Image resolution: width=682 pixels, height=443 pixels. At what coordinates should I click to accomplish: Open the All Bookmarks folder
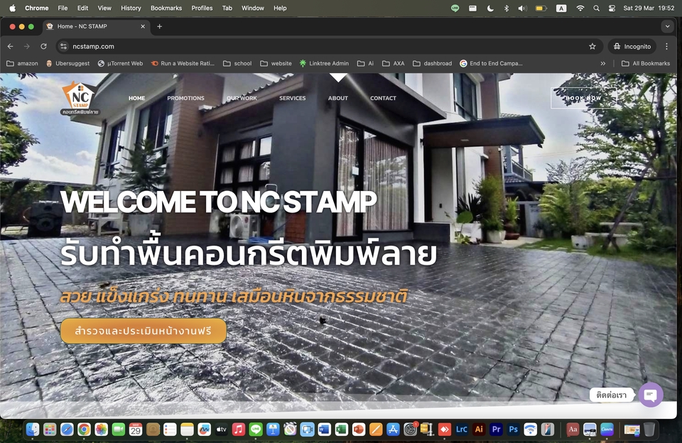point(646,63)
